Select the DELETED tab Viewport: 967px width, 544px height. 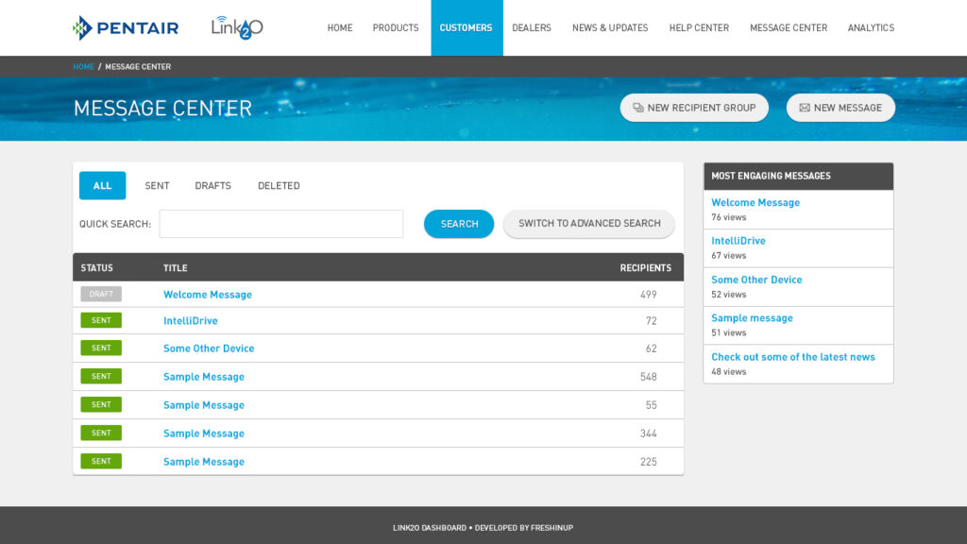(x=279, y=185)
